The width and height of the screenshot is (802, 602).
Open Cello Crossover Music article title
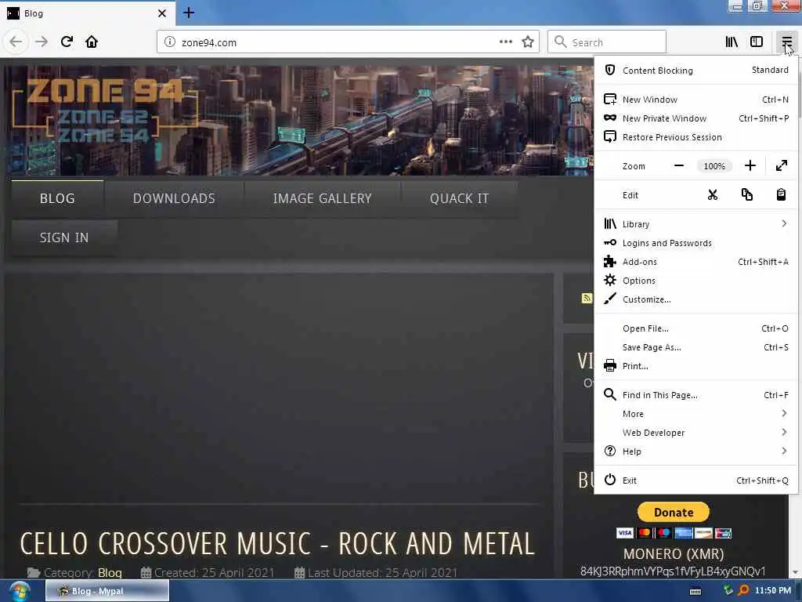pyautogui.click(x=277, y=544)
